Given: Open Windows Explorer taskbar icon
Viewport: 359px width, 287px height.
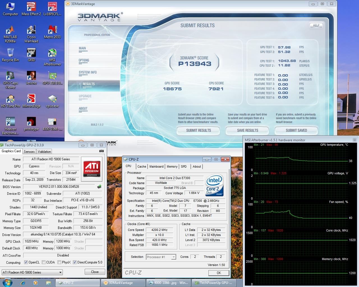Looking at the screenshot, I should [48, 283].
